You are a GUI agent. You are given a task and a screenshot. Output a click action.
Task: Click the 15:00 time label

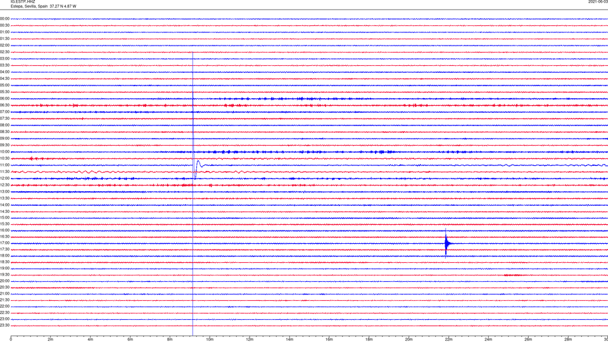[x=4, y=217]
